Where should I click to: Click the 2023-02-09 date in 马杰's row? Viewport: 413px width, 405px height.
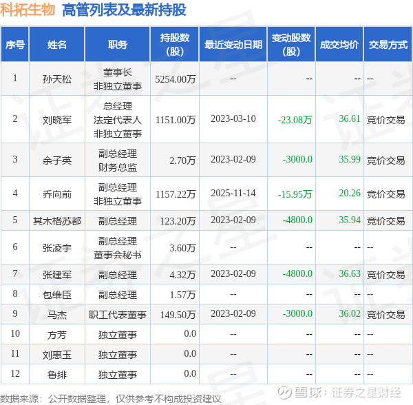[x=233, y=313]
